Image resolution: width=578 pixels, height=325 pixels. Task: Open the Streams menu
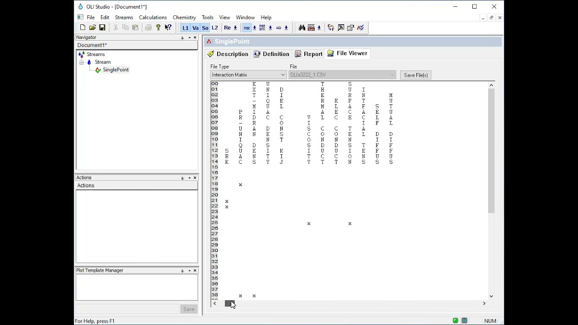tap(124, 18)
